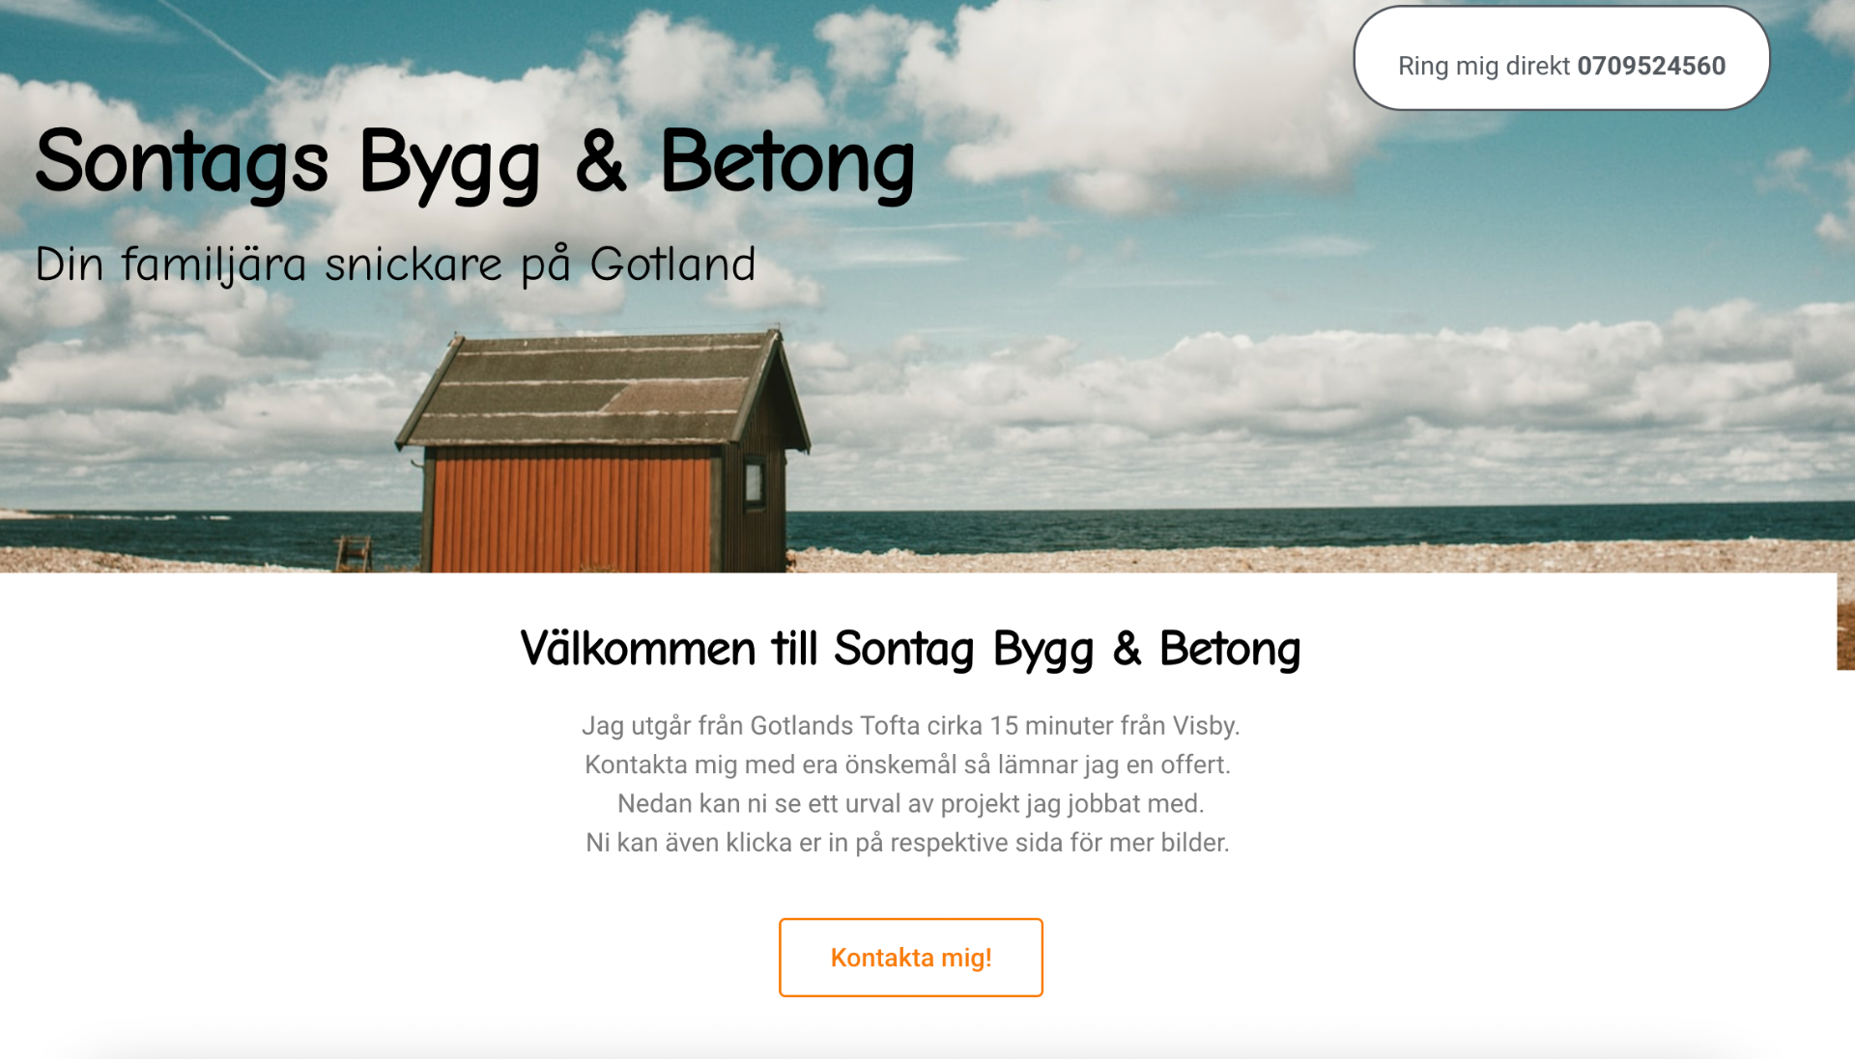Image resolution: width=1855 pixels, height=1059 pixels.
Task: Click the ampersand in the hero title
Action: tap(601, 162)
